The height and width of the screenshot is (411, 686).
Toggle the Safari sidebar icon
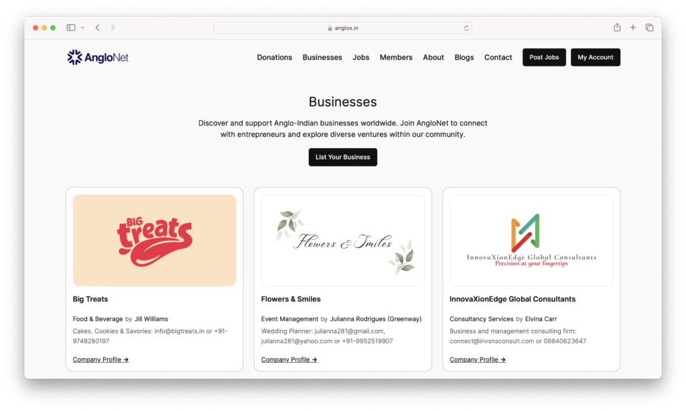pyautogui.click(x=71, y=27)
